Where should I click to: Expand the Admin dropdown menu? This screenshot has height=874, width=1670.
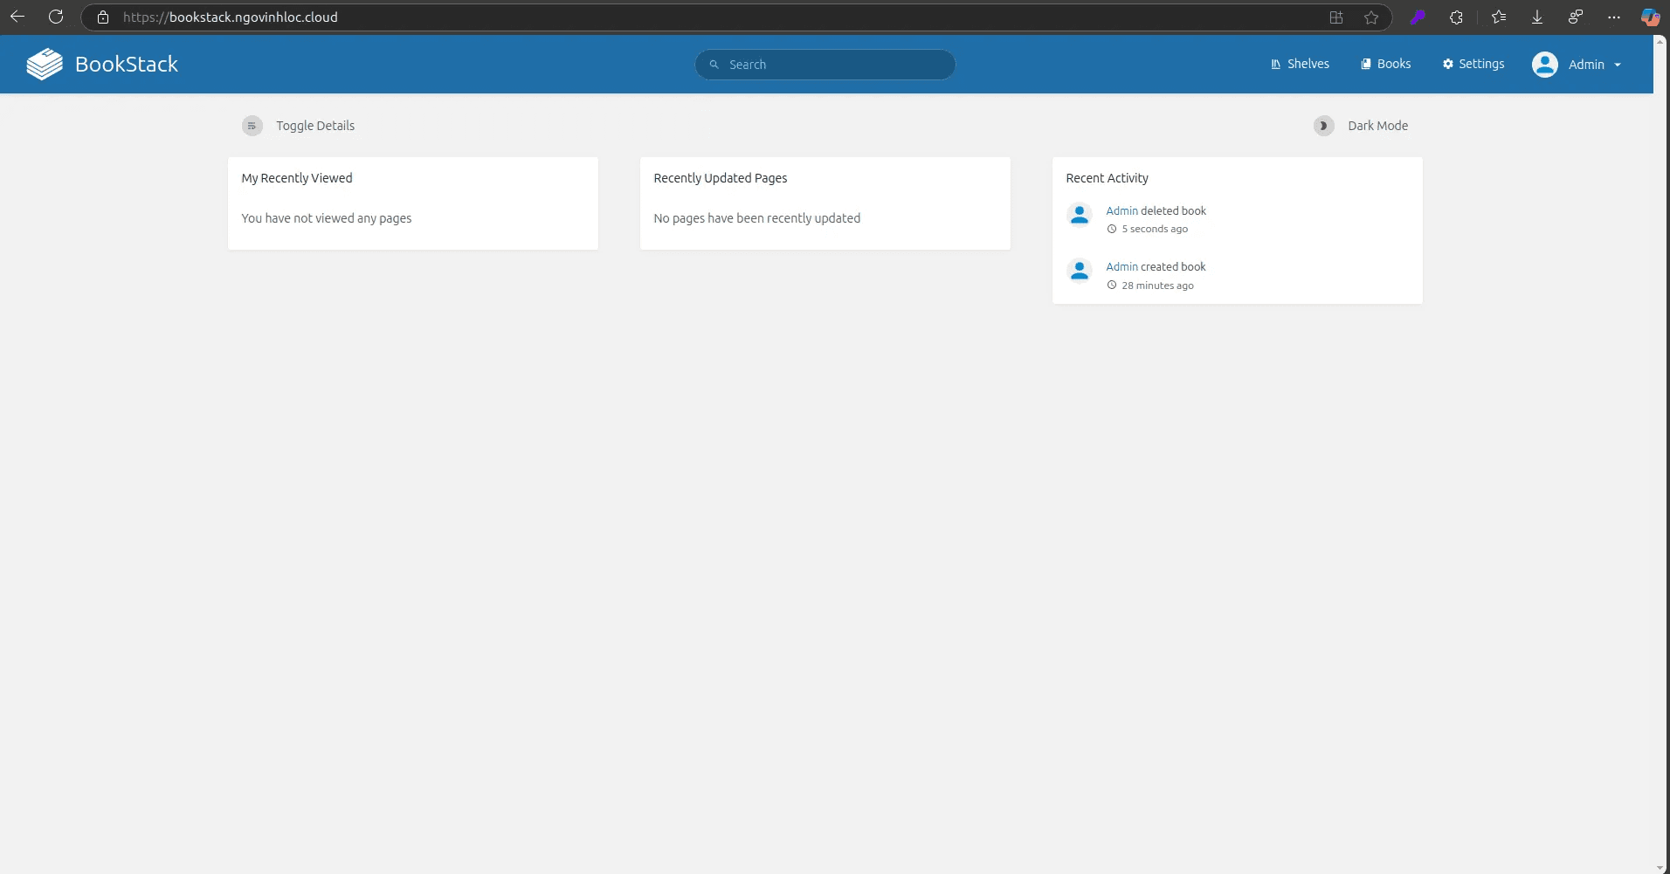point(1615,64)
